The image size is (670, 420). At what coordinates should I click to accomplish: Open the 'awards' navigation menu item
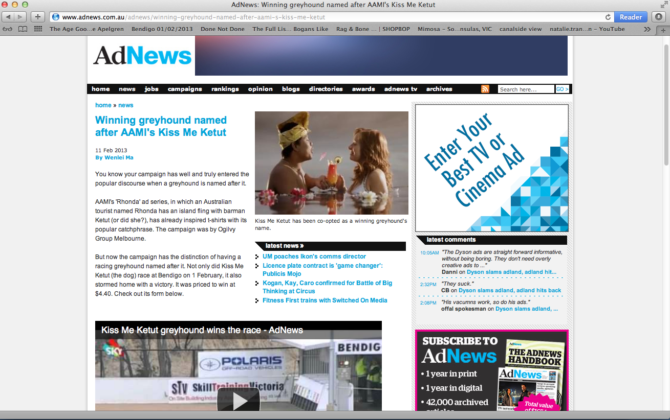[x=363, y=89]
